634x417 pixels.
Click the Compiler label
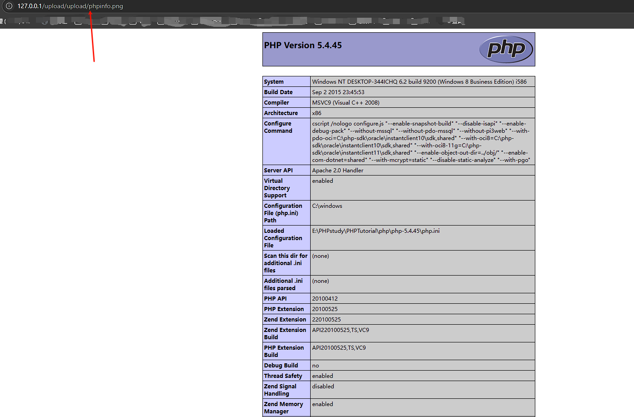pos(277,103)
